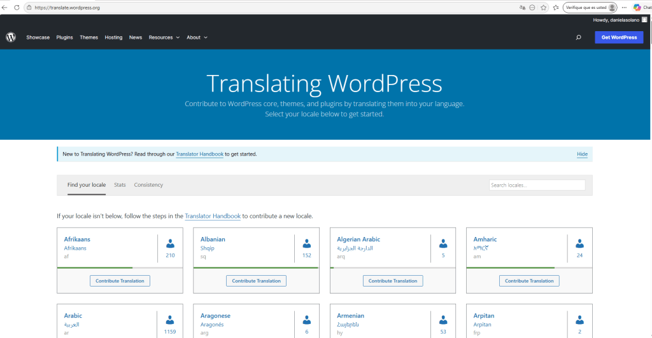
Task: Expand the Resources dropdown menu
Action: [x=164, y=37]
